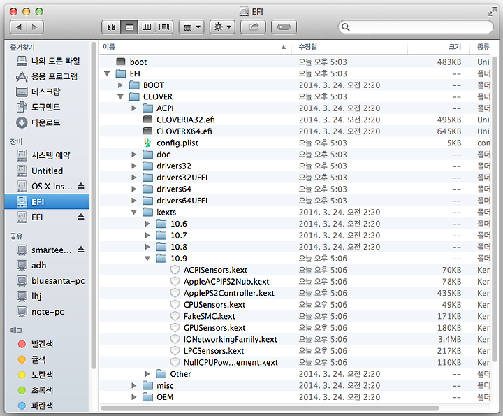Eject the smartee... shared computer
503x416 pixels.
tap(81, 250)
